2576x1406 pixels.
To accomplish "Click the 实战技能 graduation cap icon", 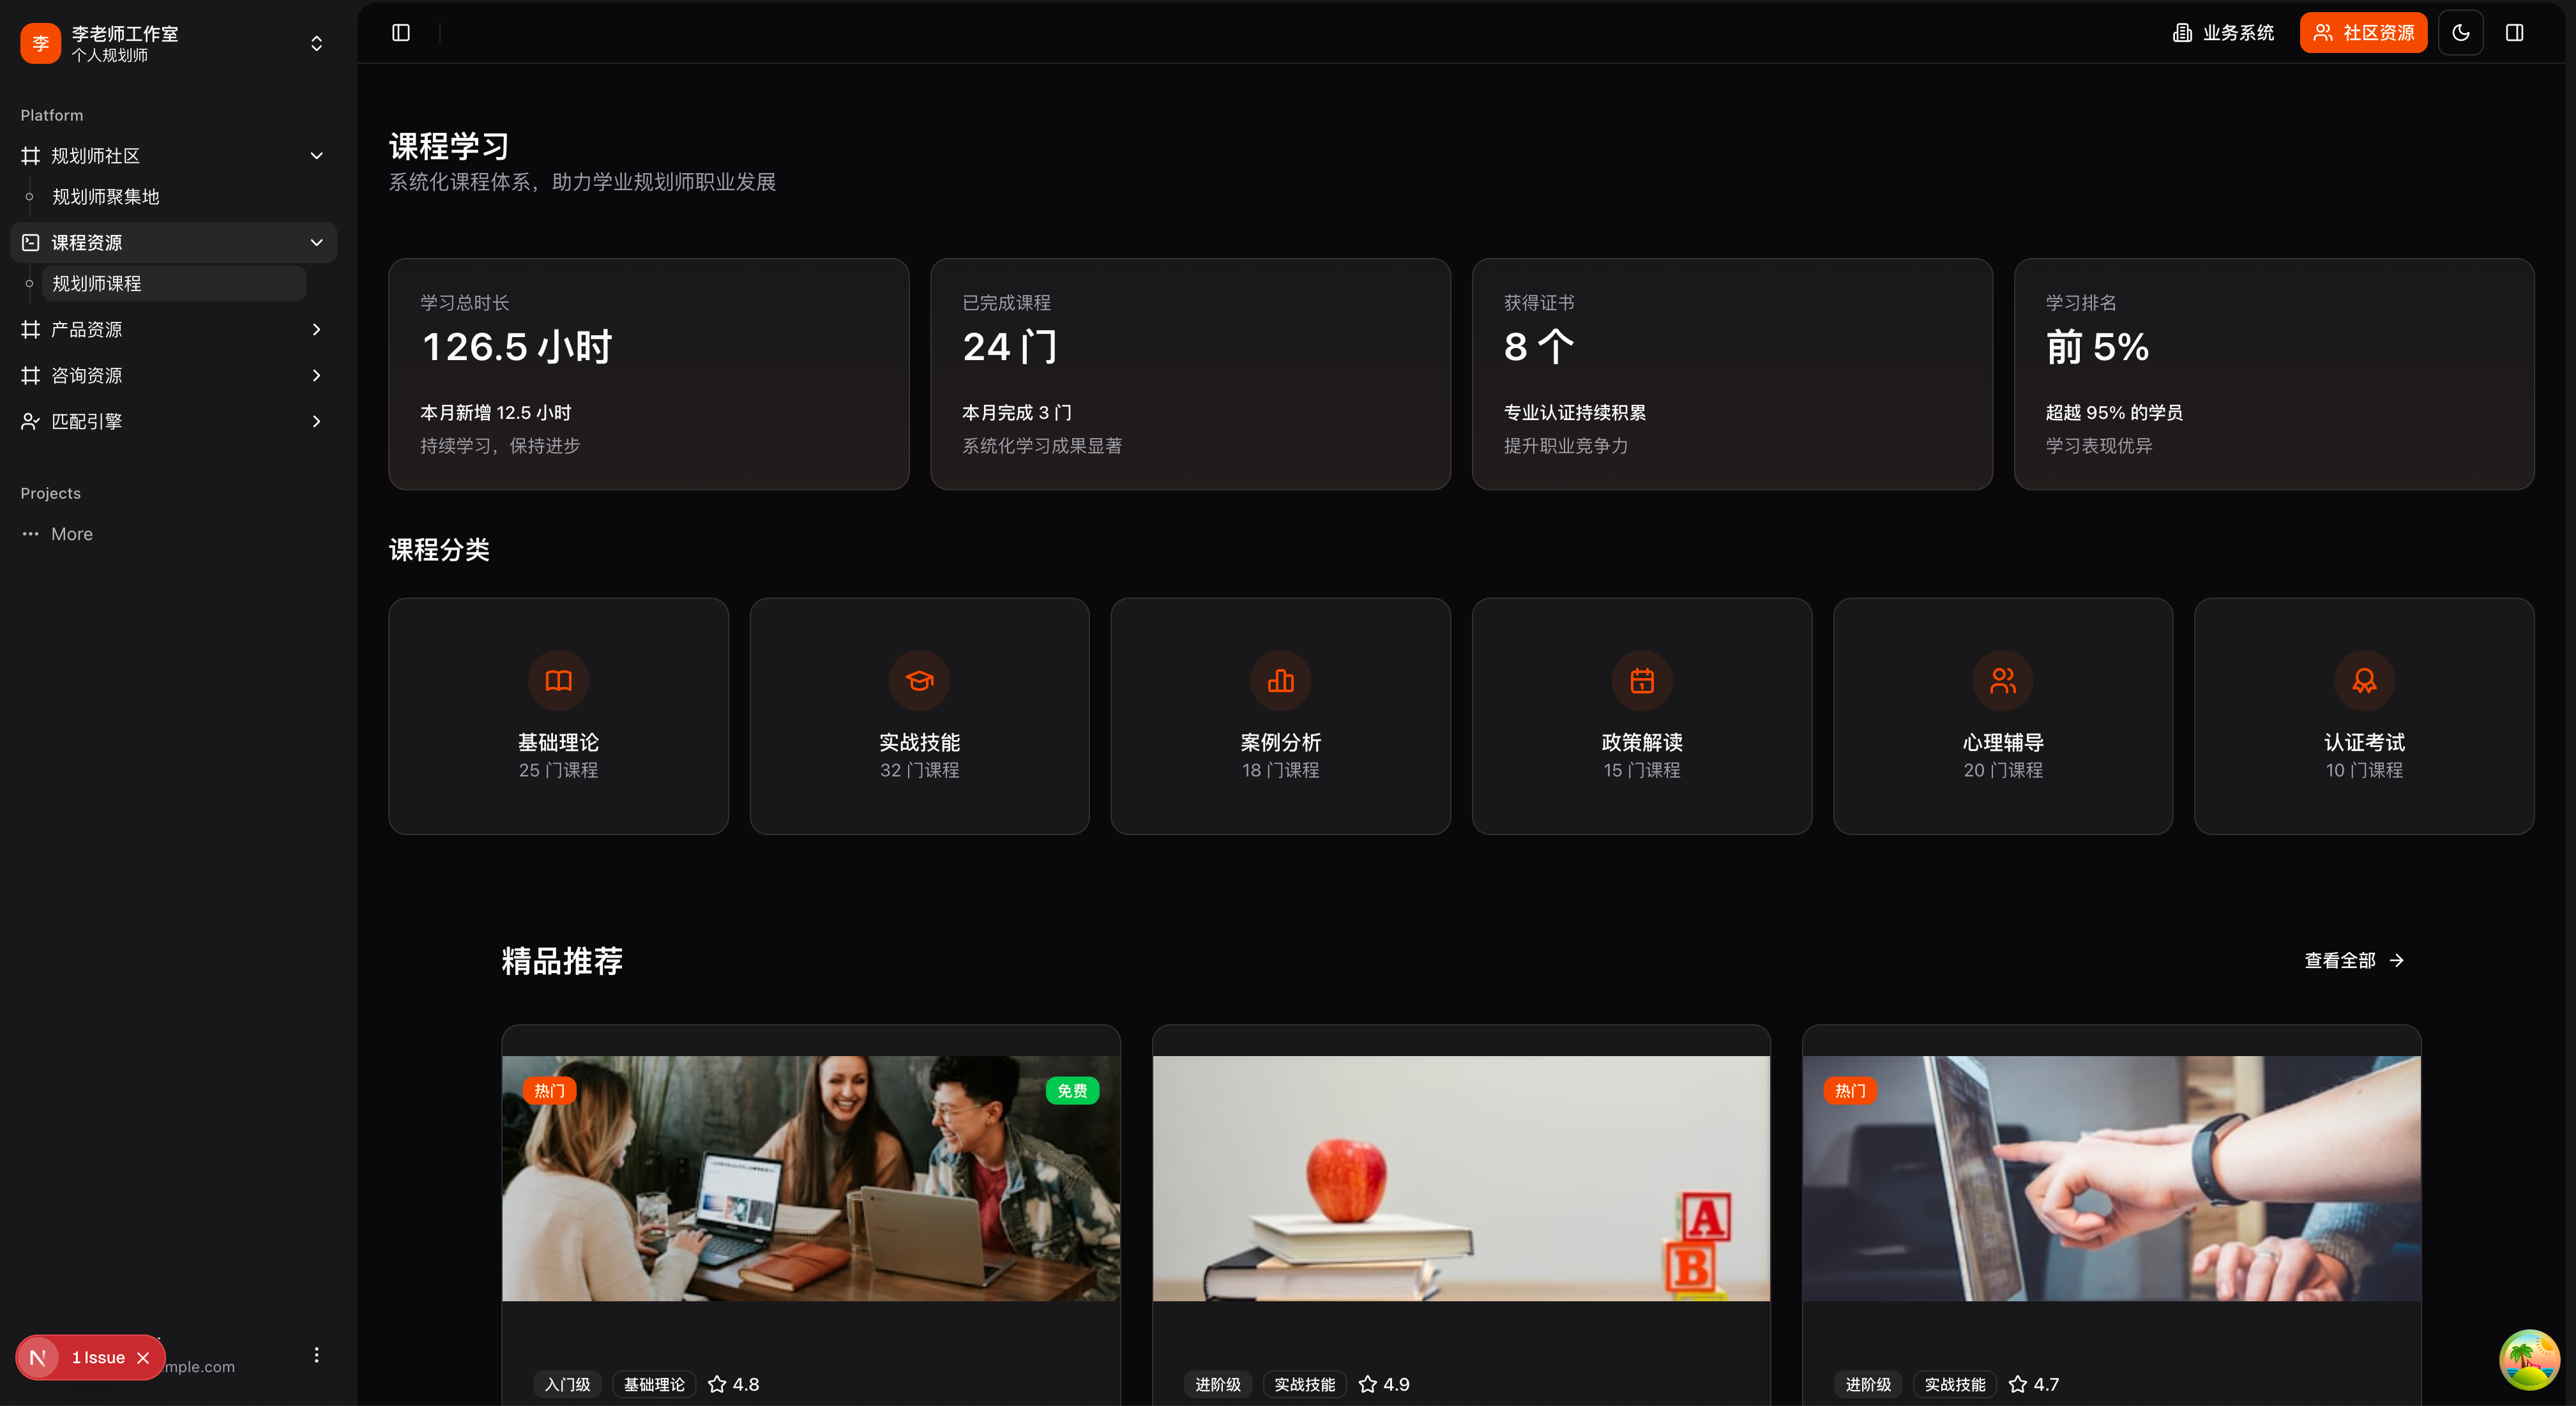I will coord(919,681).
